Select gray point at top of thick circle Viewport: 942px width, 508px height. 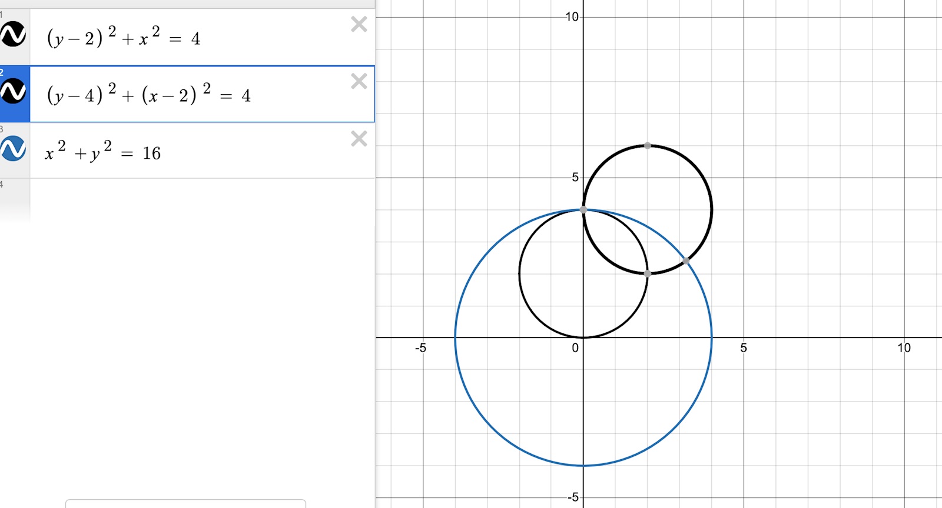point(648,145)
